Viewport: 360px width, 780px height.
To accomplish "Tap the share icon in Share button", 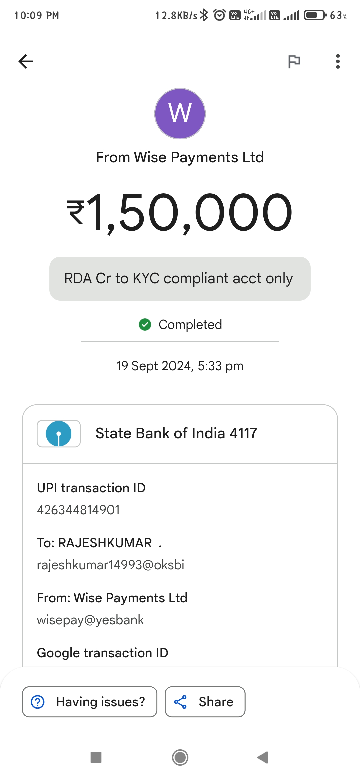I will tap(180, 702).
